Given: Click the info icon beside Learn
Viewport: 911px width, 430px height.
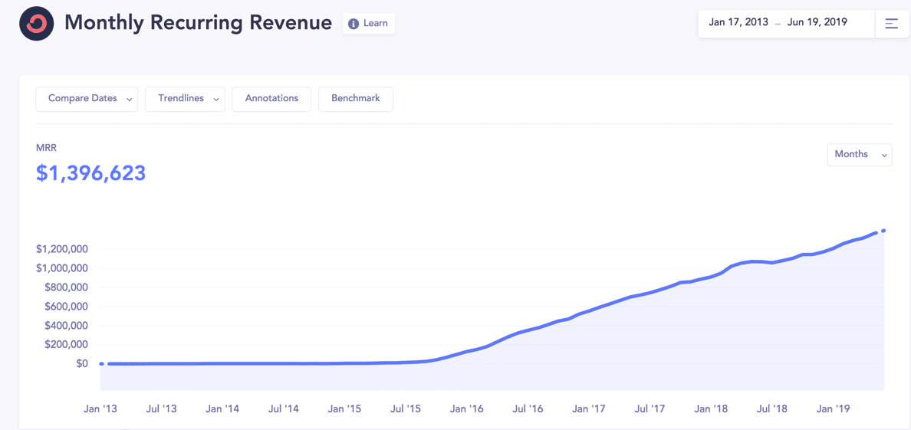Looking at the screenshot, I should (354, 24).
